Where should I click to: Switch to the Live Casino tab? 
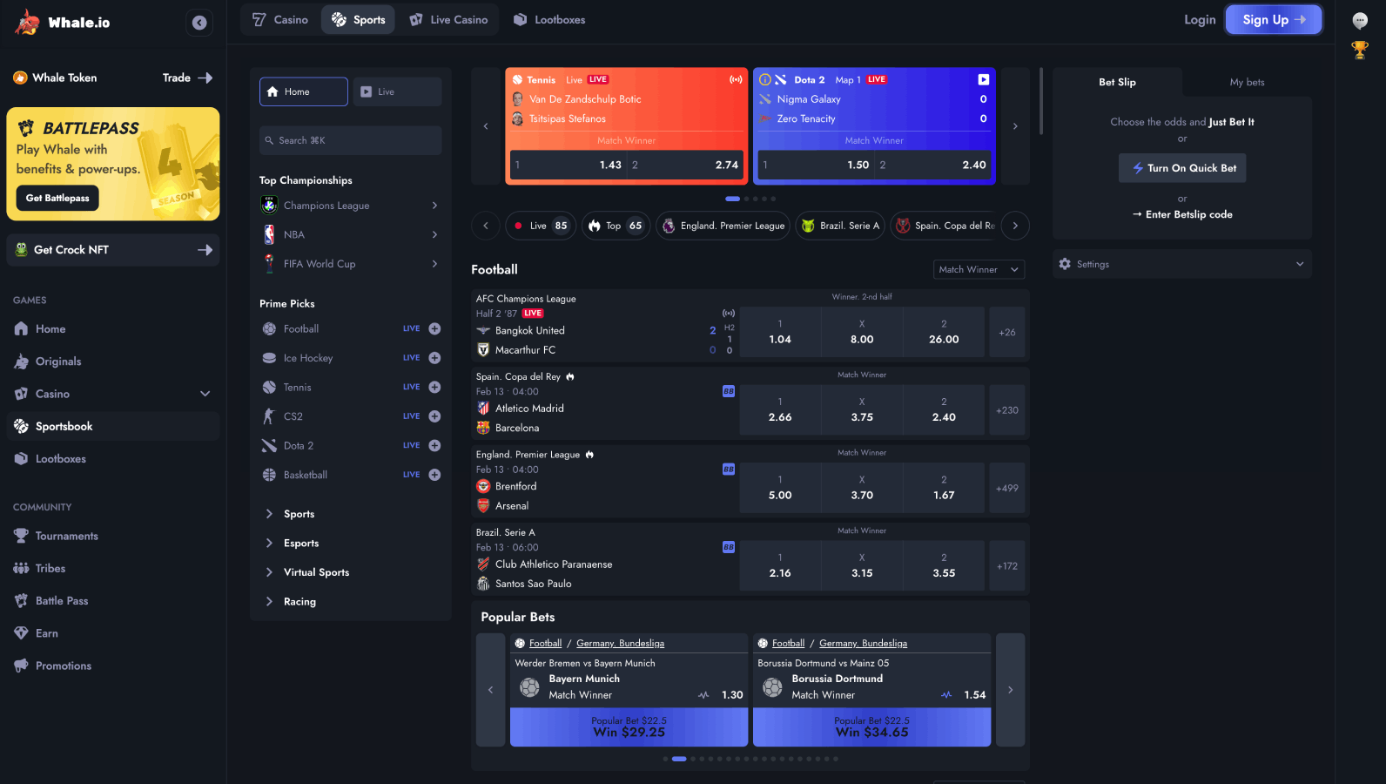pyautogui.click(x=449, y=19)
